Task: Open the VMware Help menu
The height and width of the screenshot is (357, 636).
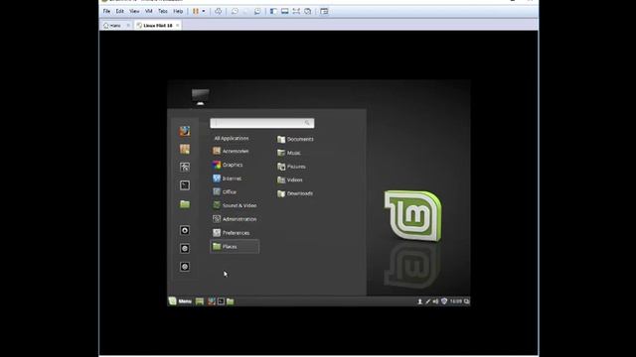Action: [x=178, y=11]
